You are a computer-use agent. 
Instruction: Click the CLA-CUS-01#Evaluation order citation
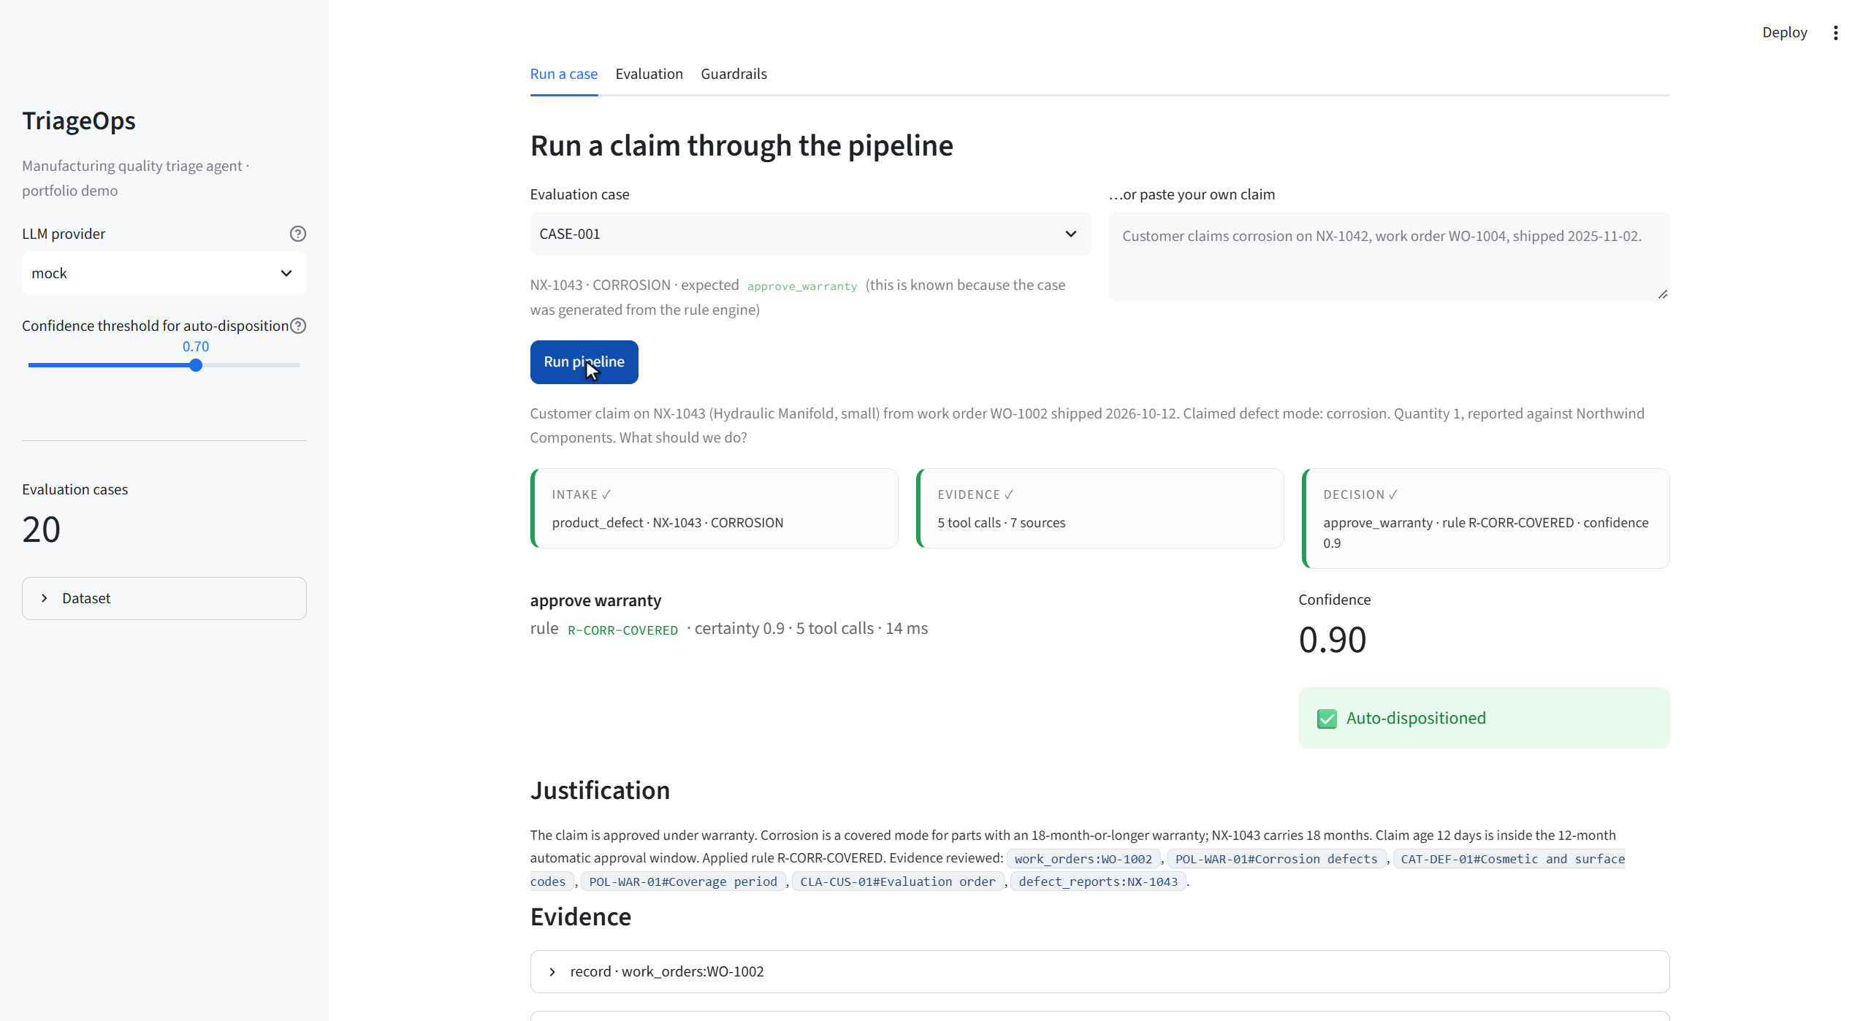pos(898,882)
